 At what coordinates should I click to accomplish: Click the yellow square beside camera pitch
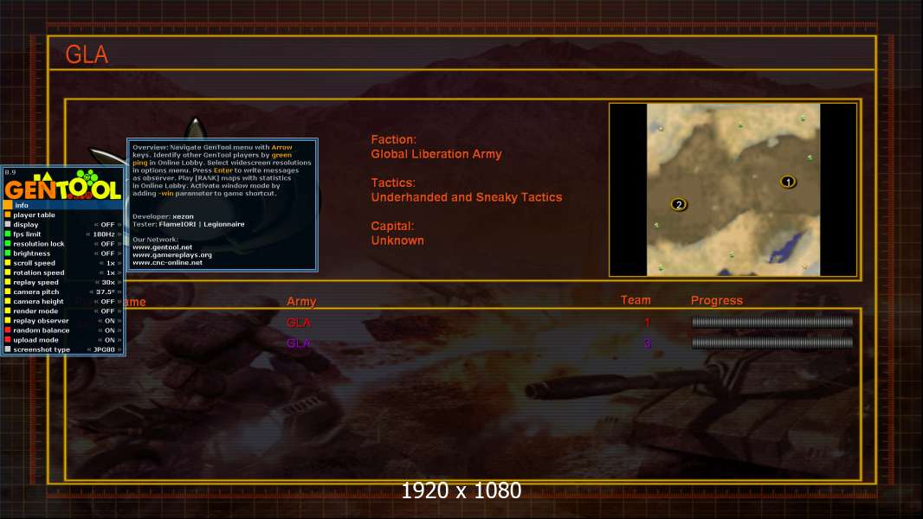click(8, 292)
